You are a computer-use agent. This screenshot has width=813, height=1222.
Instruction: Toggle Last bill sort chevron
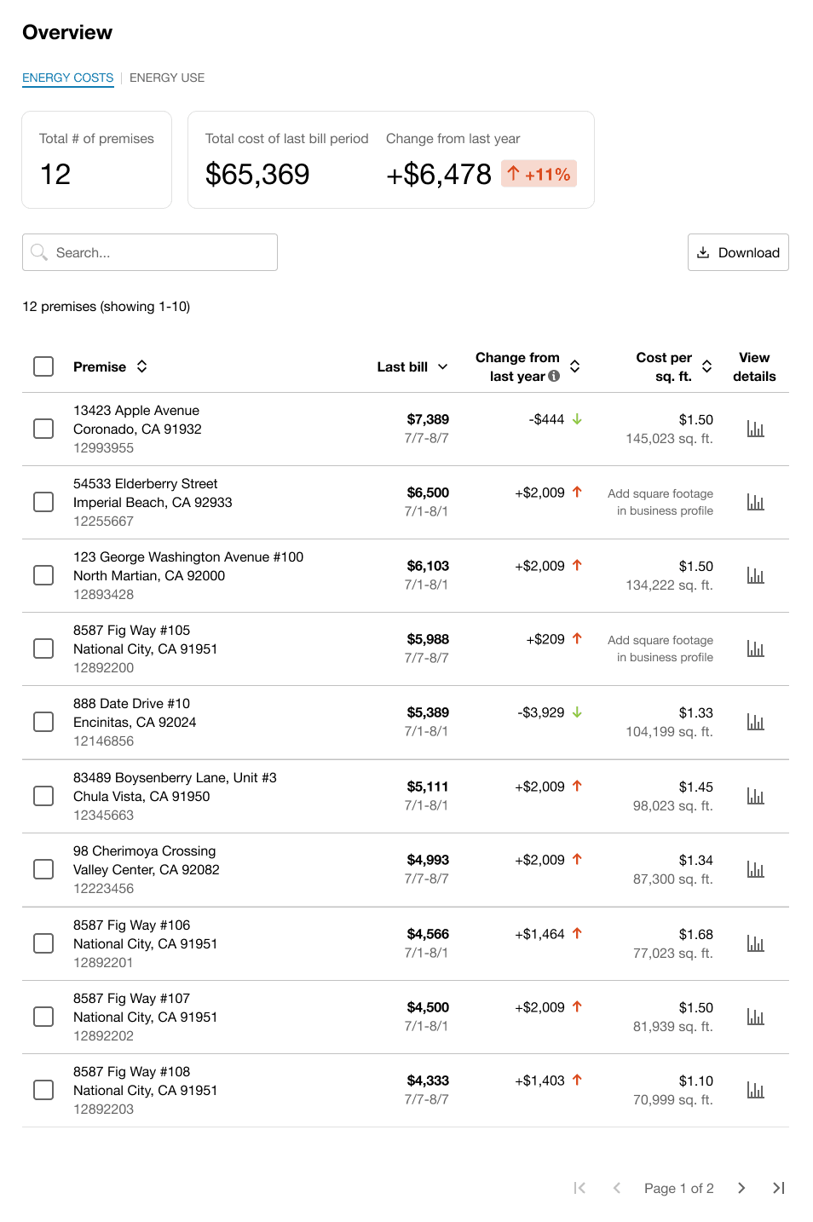coord(443,366)
